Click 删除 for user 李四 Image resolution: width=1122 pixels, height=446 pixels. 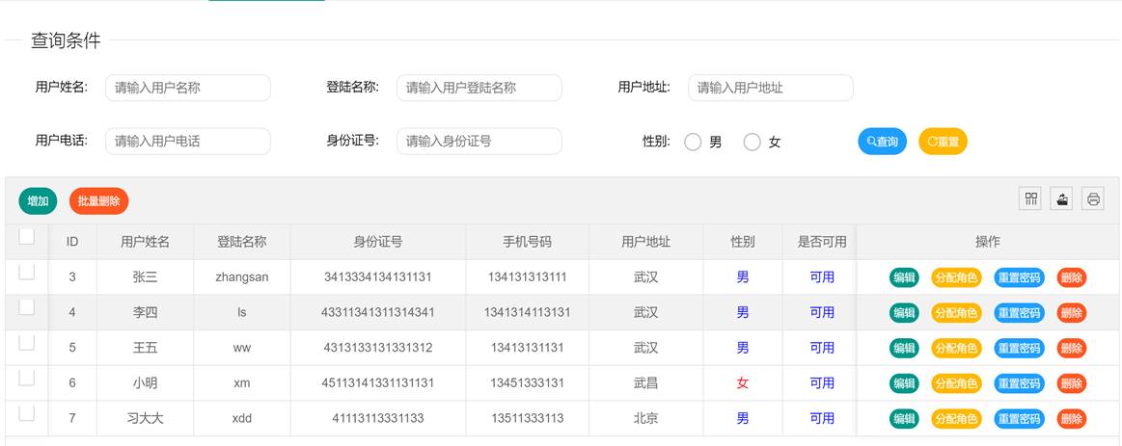1071,312
